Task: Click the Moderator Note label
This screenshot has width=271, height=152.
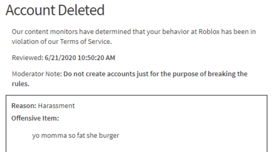Action: click(37, 74)
